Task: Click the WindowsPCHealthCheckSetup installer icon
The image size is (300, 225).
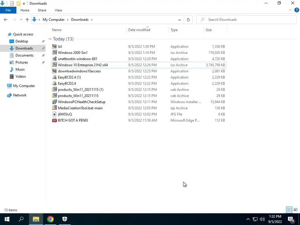Action: click(54, 102)
